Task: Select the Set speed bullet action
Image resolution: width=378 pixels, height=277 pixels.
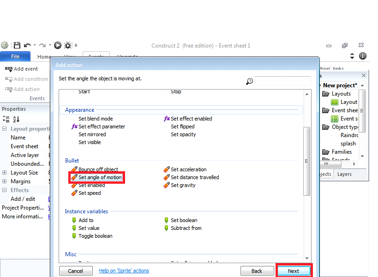Action: 86,193
